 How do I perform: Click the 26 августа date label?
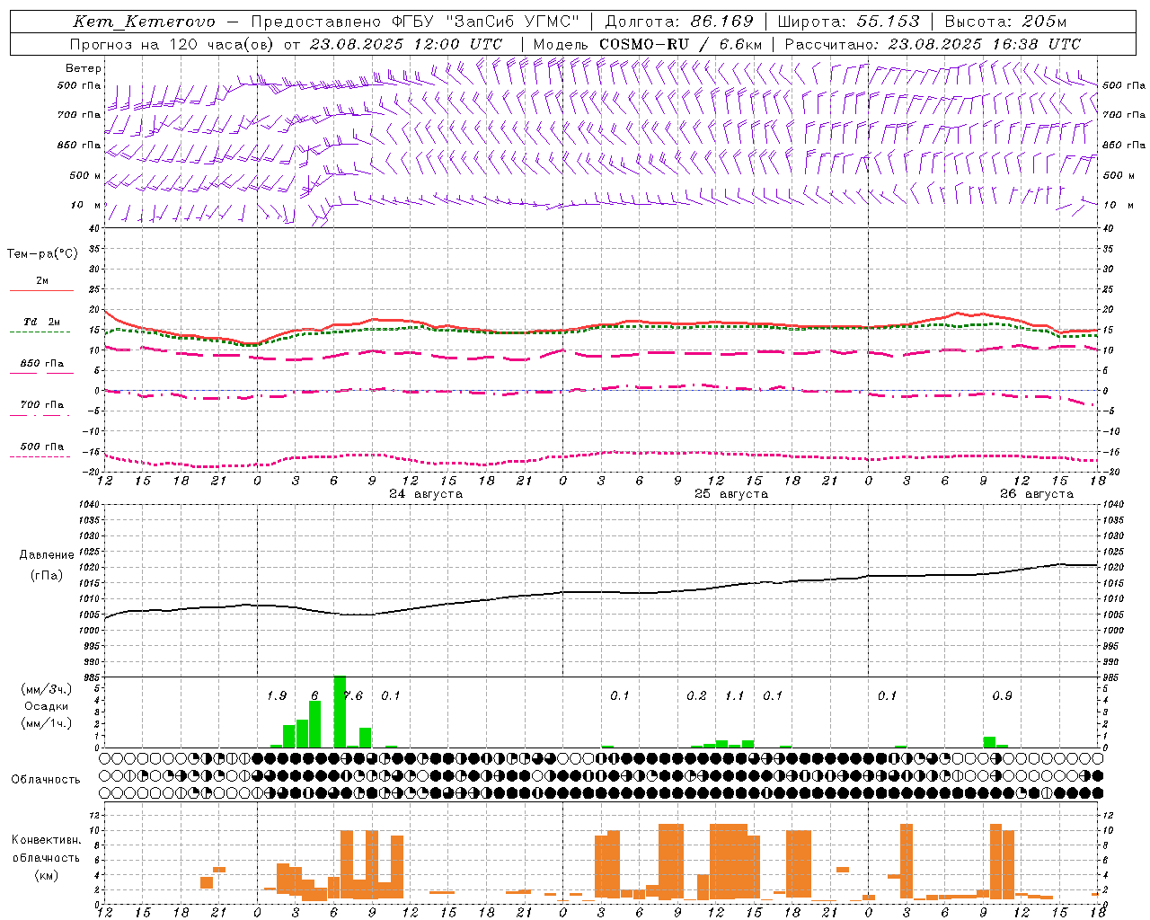tap(1037, 494)
